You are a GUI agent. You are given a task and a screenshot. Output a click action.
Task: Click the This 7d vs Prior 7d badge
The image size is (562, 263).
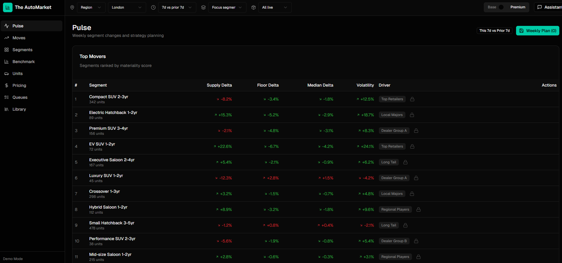click(494, 31)
